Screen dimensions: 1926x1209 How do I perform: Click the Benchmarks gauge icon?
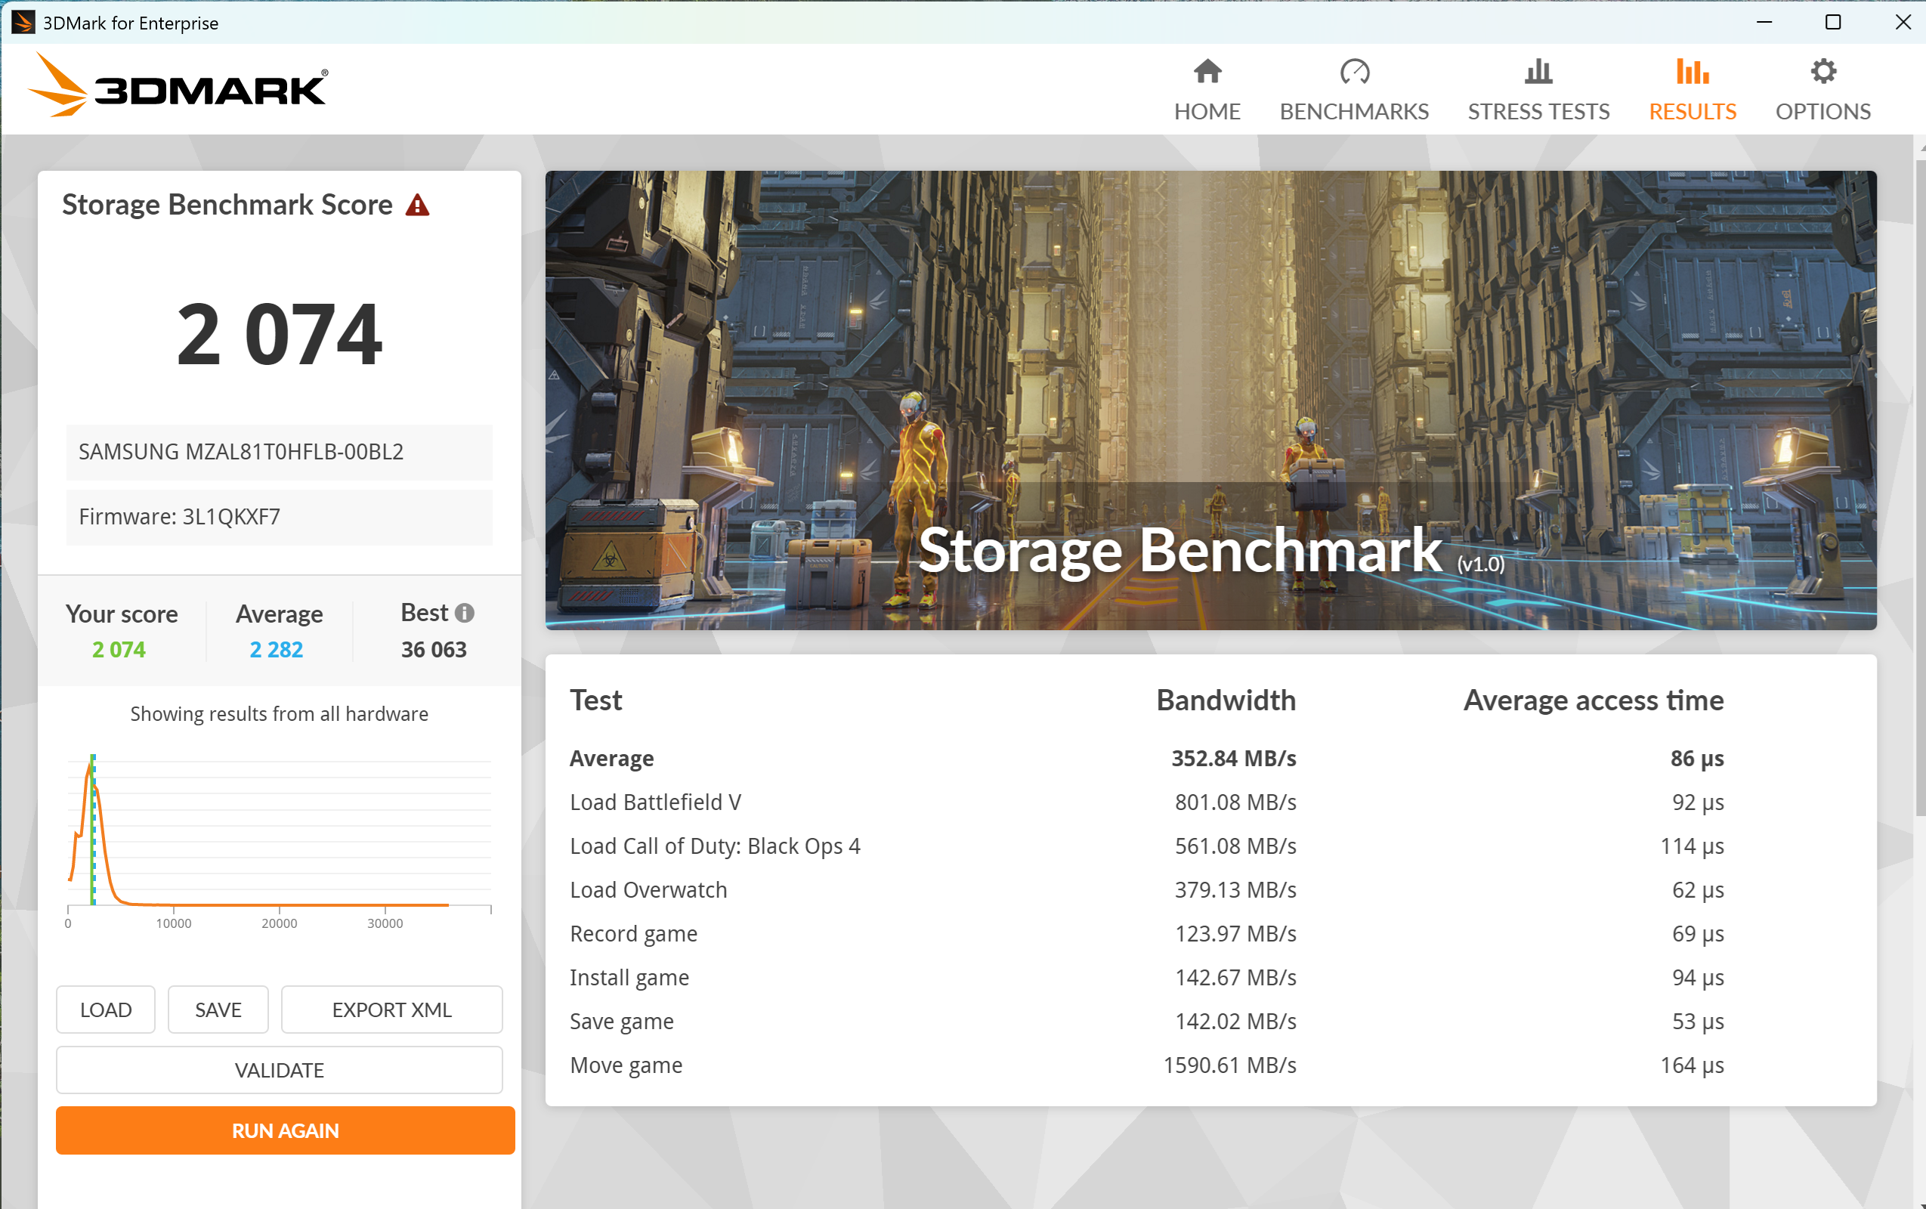click(1353, 72)
